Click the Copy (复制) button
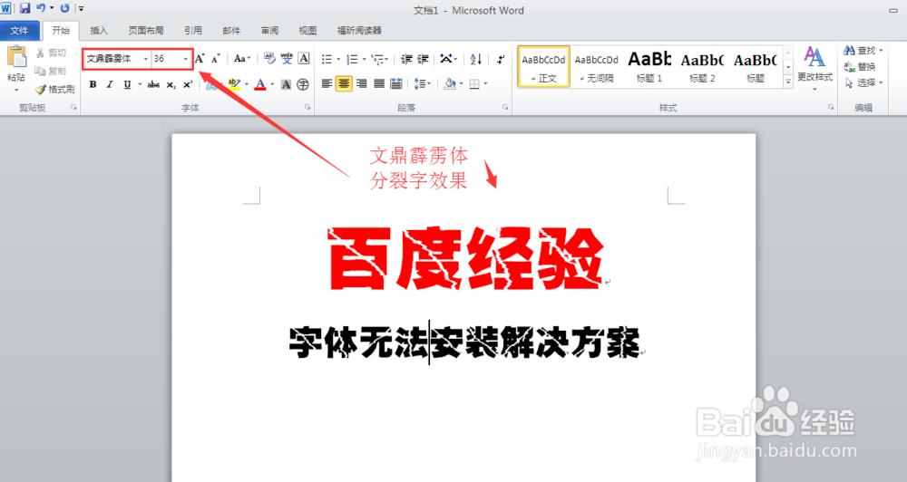Screen dimensions: 907x482 click(x=51, y=71)
